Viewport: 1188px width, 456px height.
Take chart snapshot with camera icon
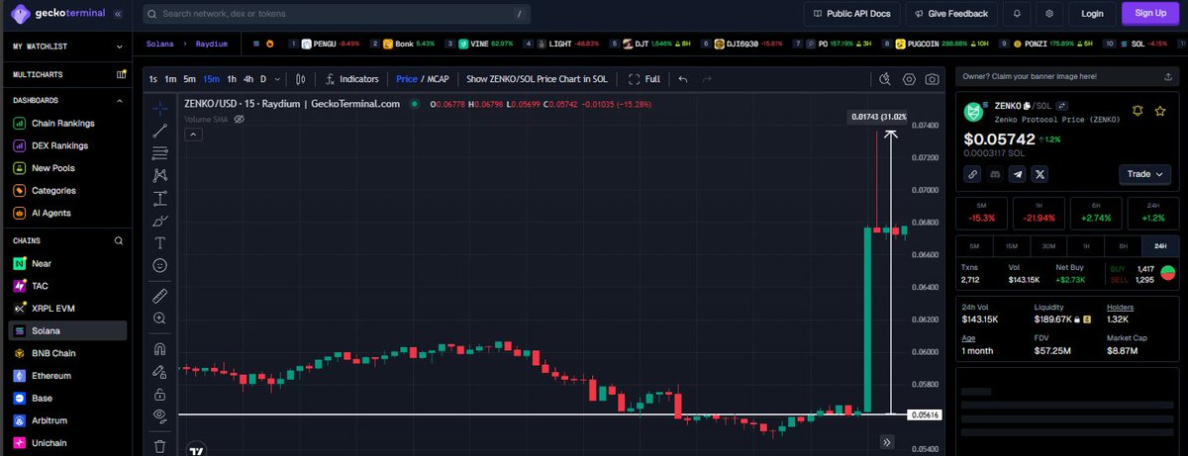(x=933, y=79)
